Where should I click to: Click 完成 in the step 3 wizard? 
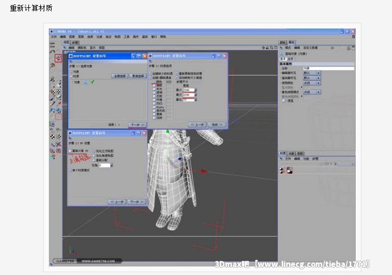coord(217,124)
